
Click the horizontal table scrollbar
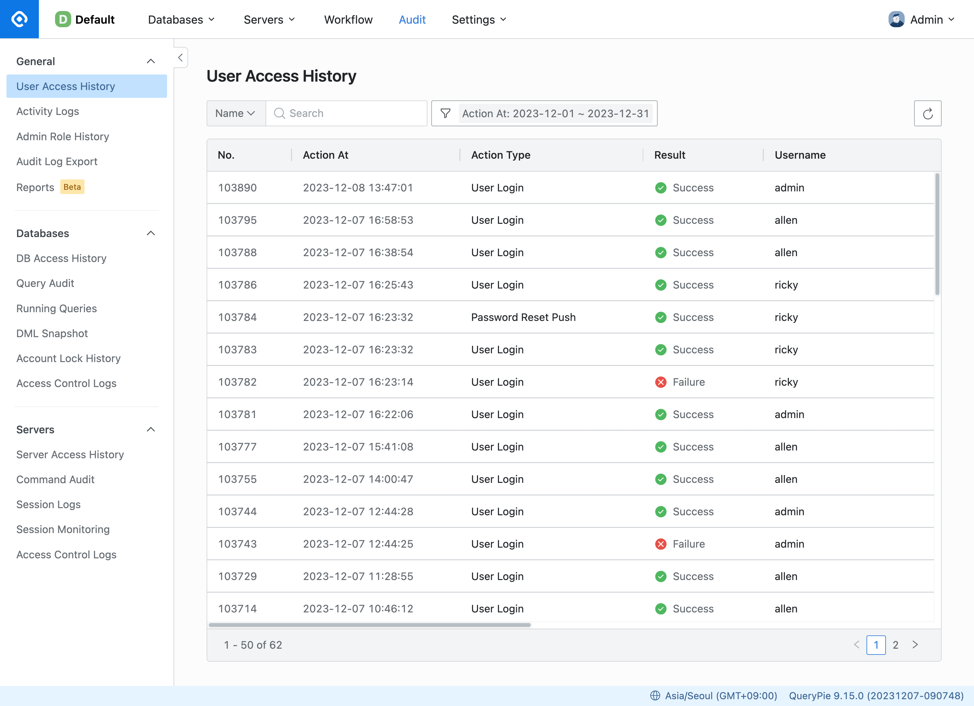[370, 625]
